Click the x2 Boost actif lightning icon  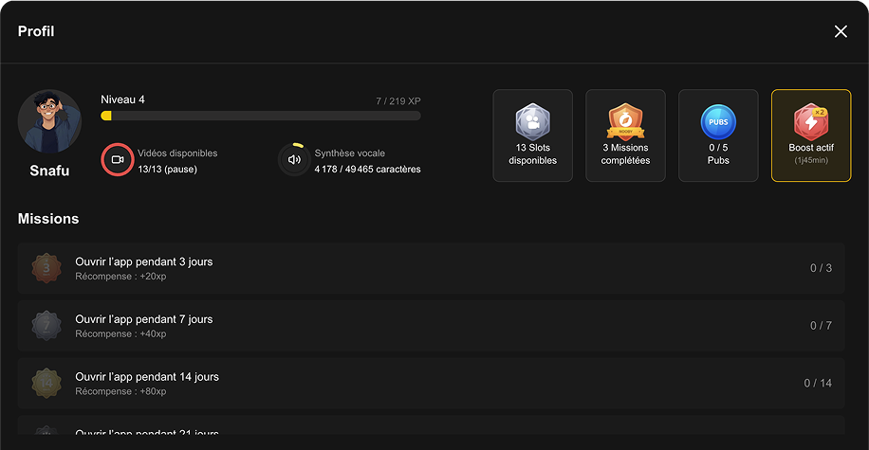[810, 122]
